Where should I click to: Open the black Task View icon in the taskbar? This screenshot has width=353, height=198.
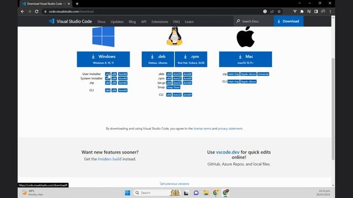(x=186, y=193)
